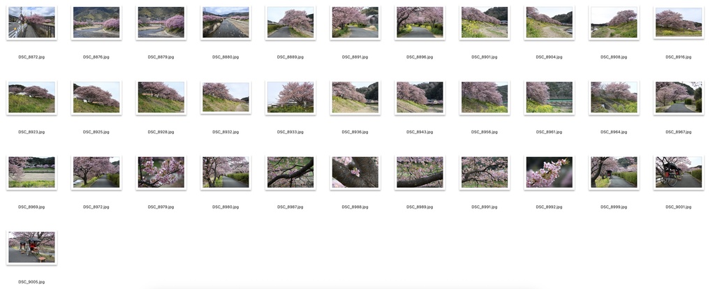Click the file name DSC_8872.jpg

(x=31, y=57)
